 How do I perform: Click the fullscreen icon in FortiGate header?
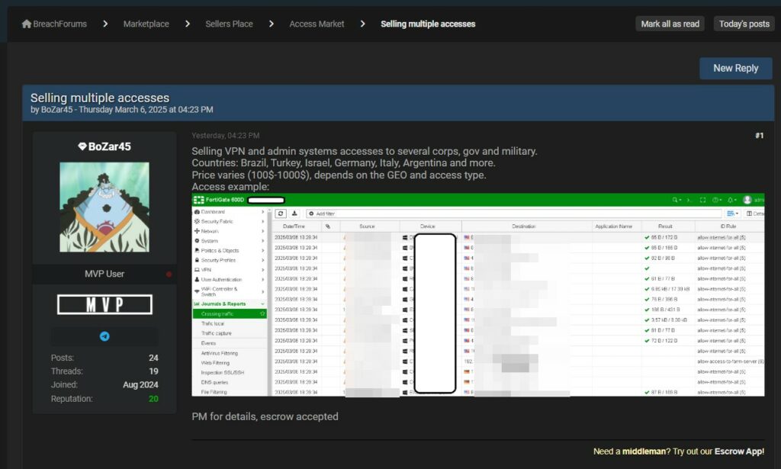[702, 200]
